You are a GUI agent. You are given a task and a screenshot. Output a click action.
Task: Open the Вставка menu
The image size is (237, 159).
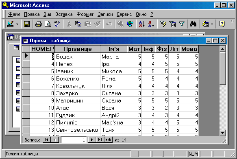click(x=64, y=14)
